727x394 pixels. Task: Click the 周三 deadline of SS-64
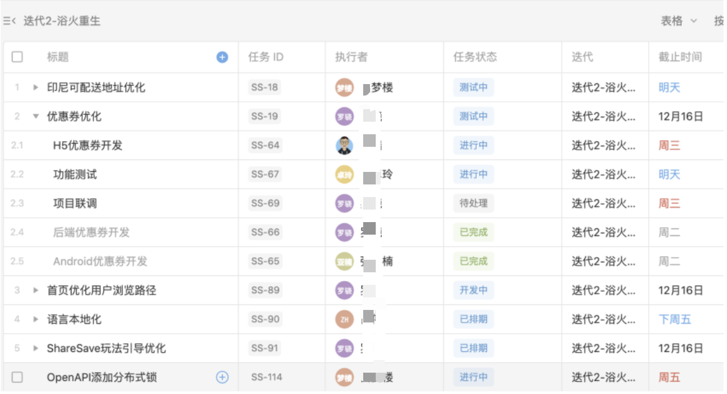click(x=669, y=146)
